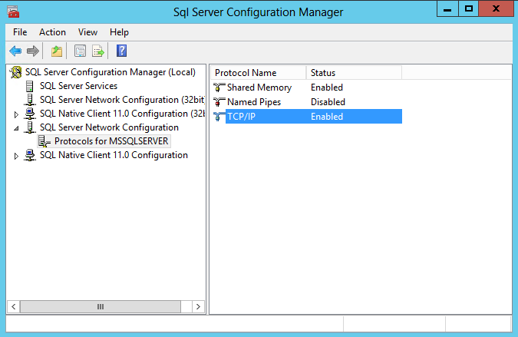Sort by the Status column header
The width and height of the screenshot is (518, 337).
tap(354, 73)
